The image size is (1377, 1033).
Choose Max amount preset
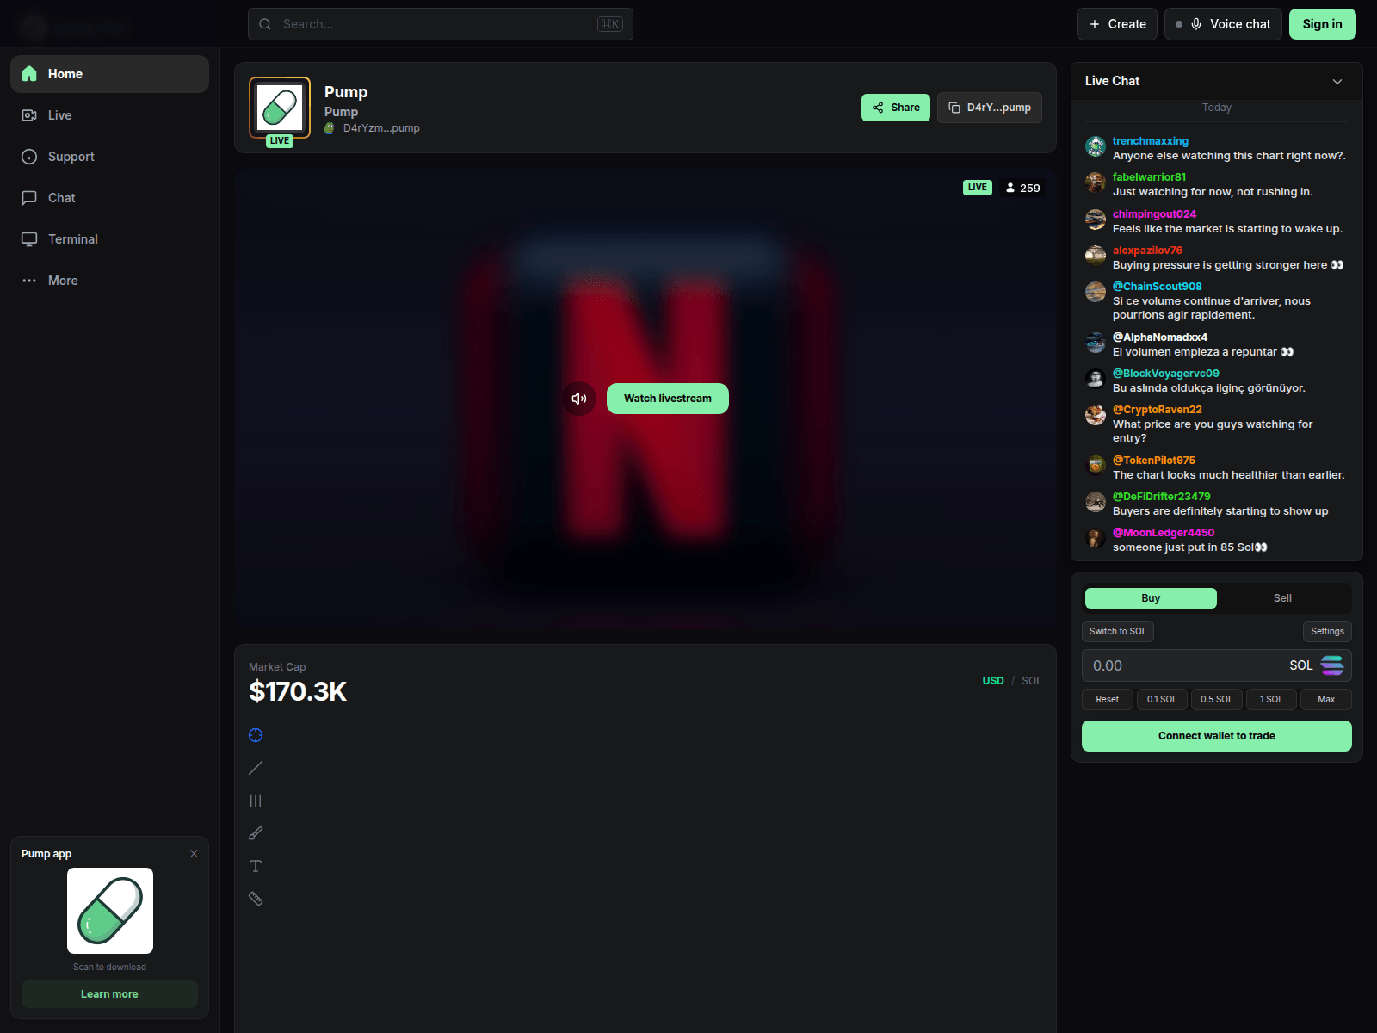[x=1326, y=699]
